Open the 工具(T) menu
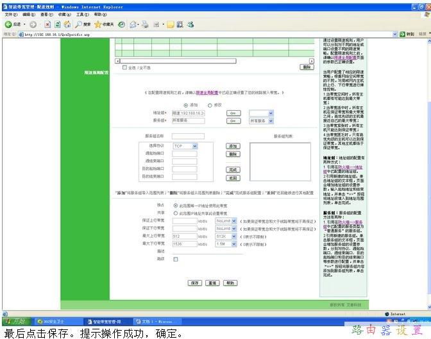The height and width of the screenshot is (339, 431). [x=82, y=14]
